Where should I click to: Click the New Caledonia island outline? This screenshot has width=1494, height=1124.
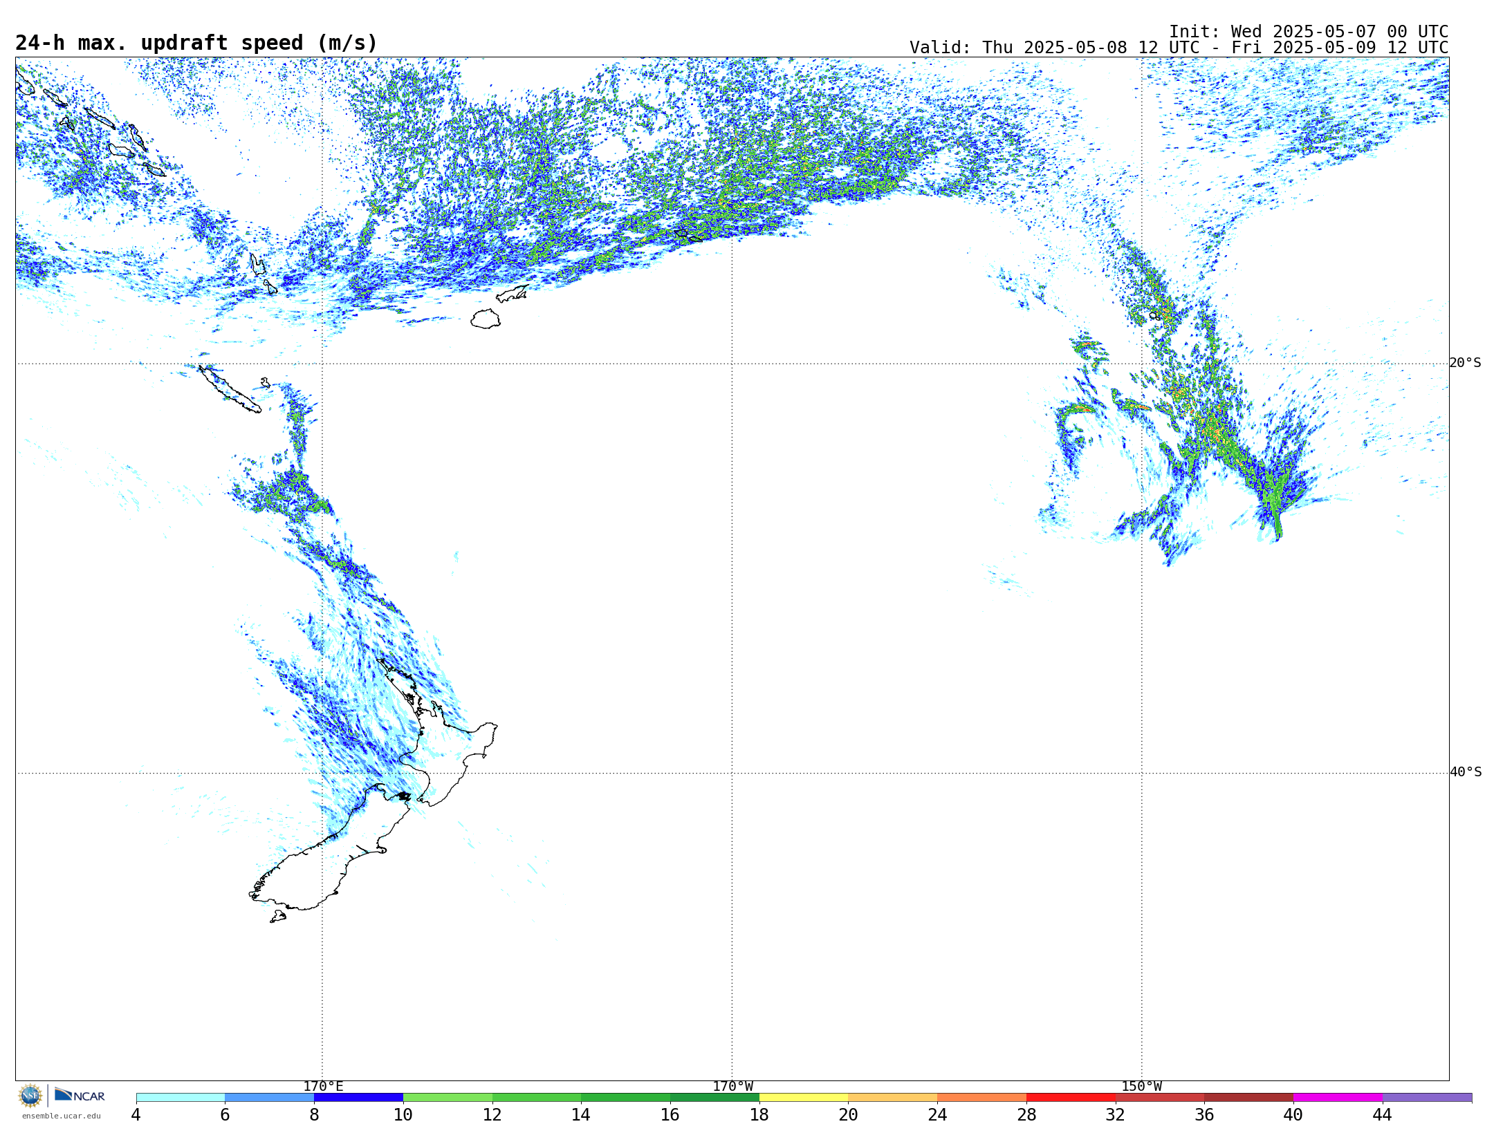[x=230, y=390]
